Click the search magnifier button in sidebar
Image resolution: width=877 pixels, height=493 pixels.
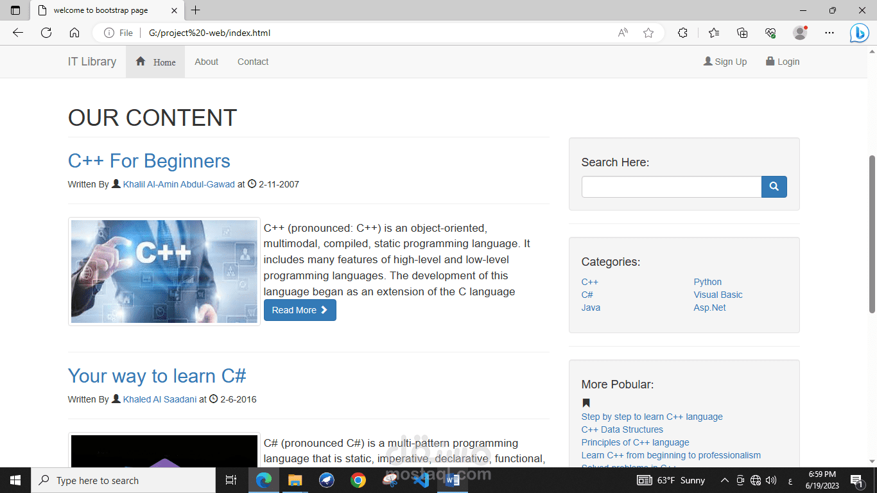click(x=774, y=187)
